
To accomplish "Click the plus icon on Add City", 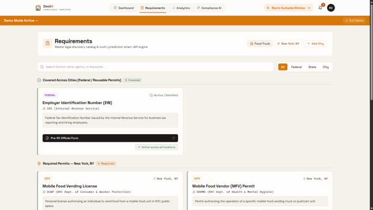I will click(x=309, y=44).
